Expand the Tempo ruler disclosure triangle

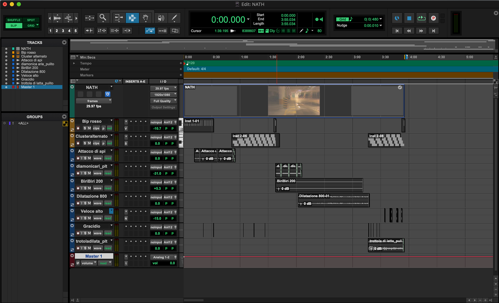point(74,63)
